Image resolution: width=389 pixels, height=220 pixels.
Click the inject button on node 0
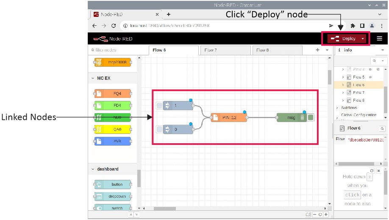tap(159, 129)
